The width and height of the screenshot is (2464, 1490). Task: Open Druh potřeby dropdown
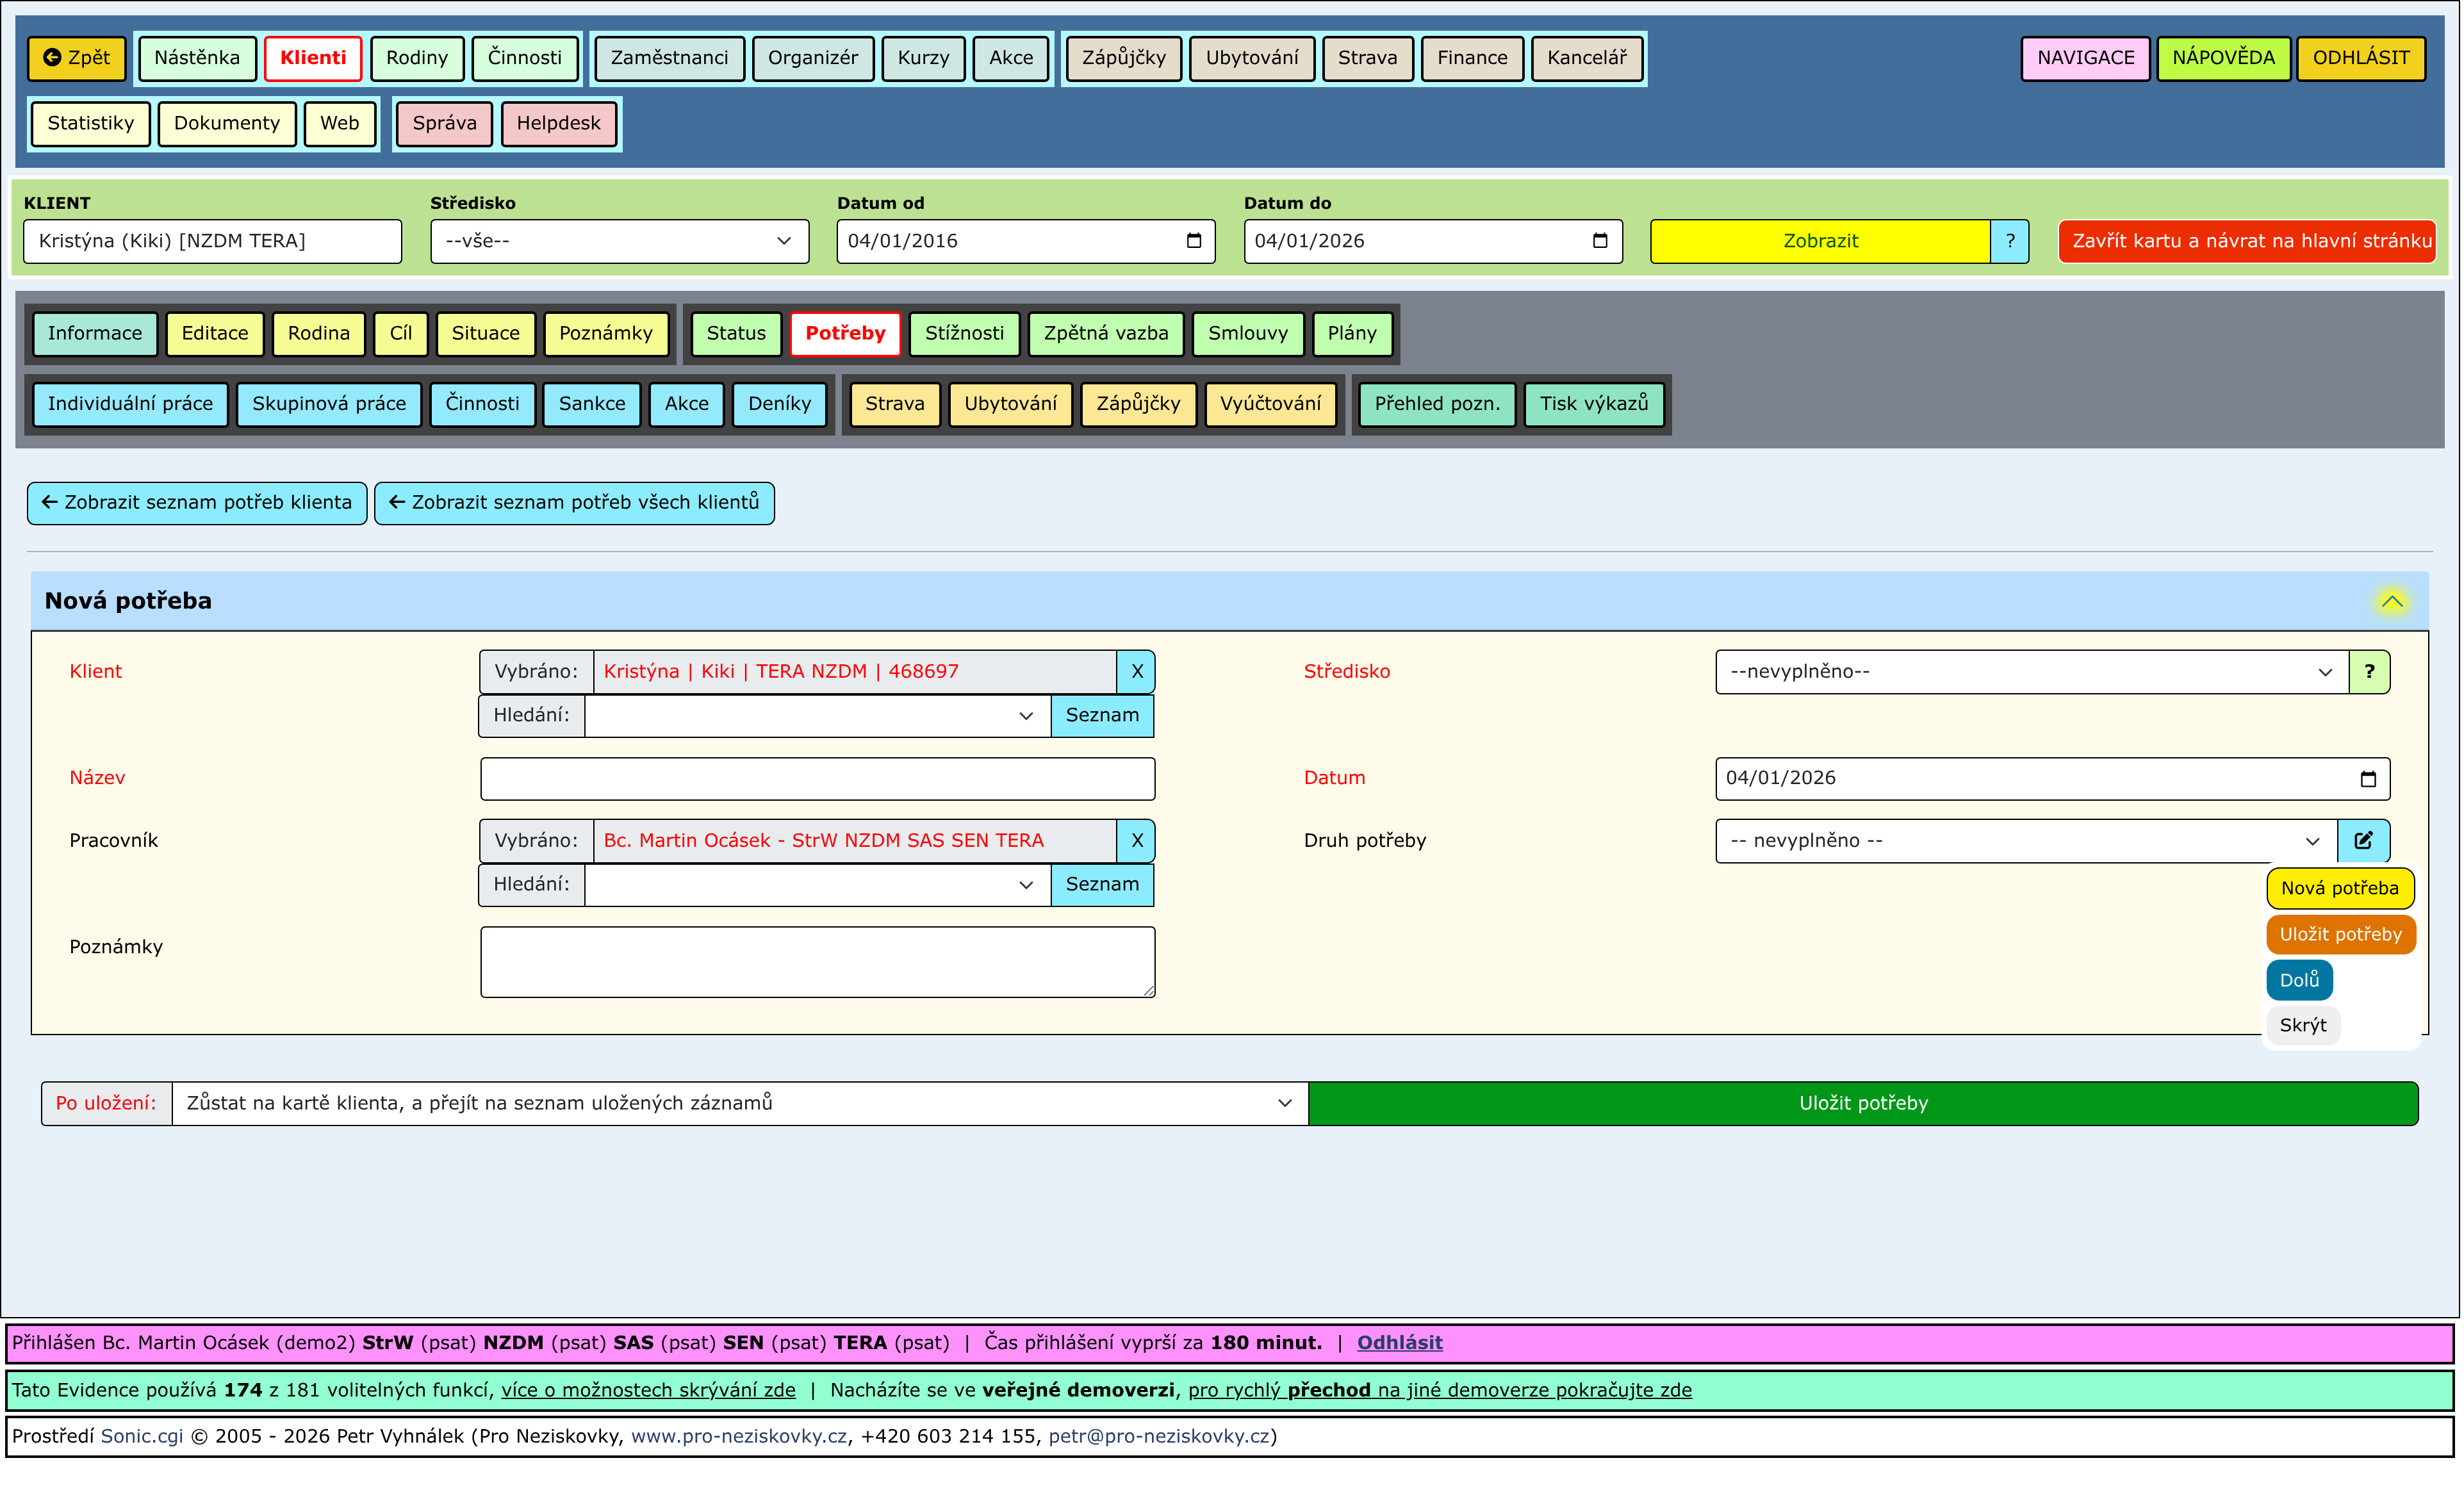[x=2026, y=841]
